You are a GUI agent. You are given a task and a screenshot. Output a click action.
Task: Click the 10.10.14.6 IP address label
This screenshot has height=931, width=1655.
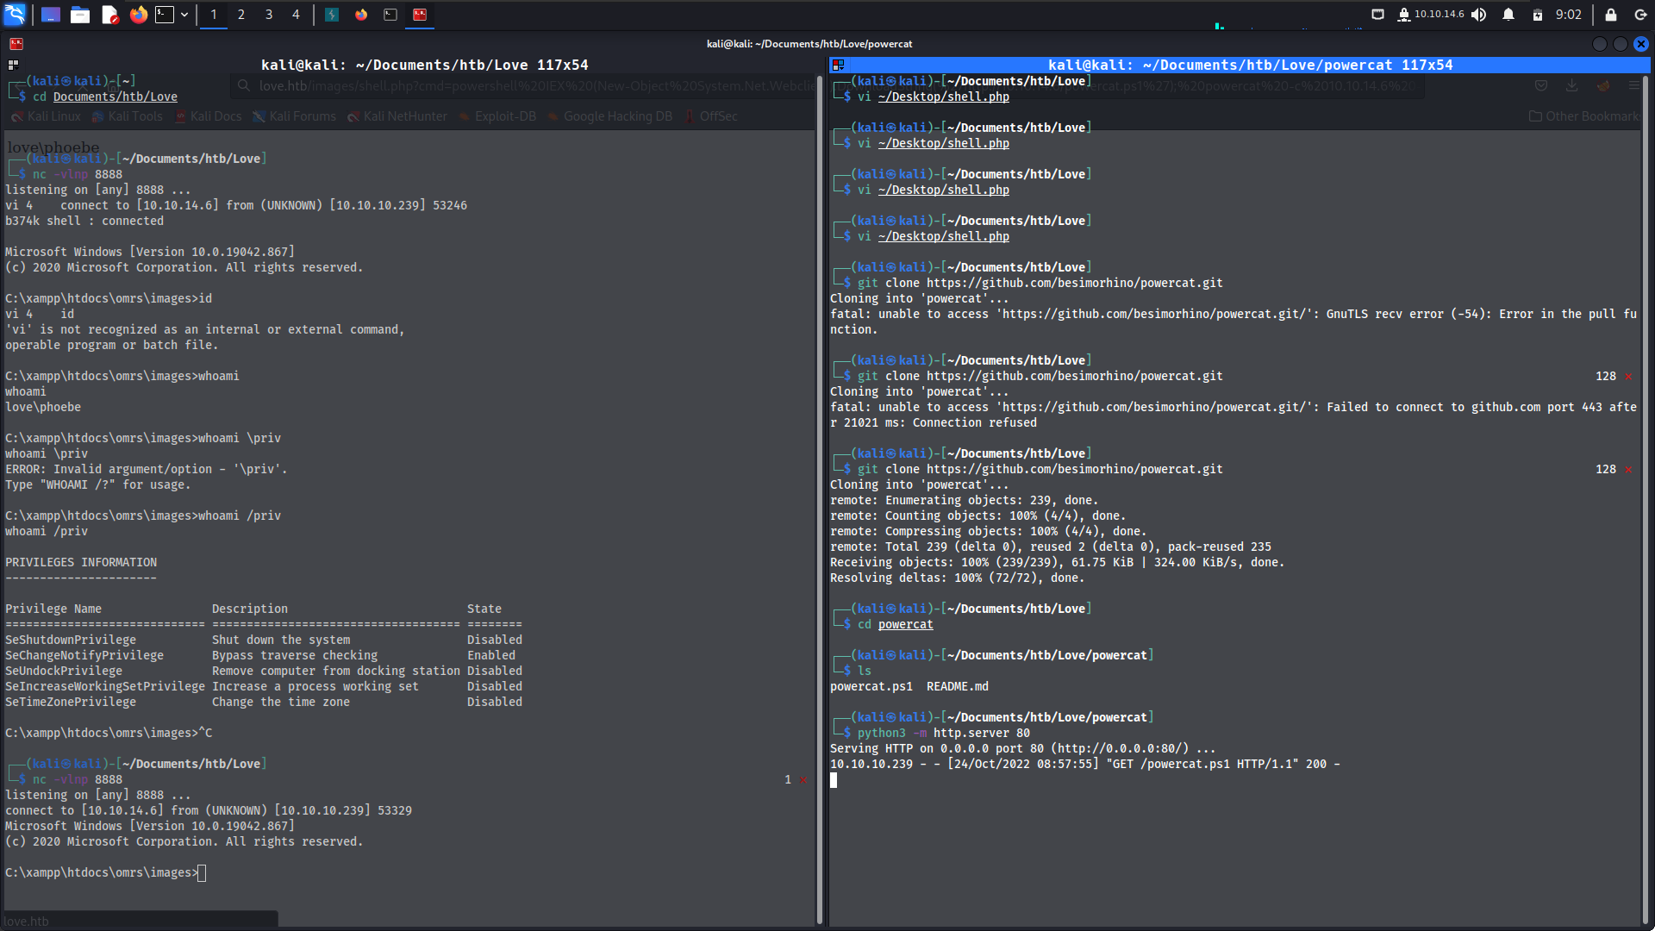(1439, 14)
